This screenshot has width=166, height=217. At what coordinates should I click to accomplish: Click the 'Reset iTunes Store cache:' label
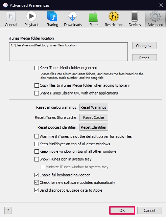(56, 117)
